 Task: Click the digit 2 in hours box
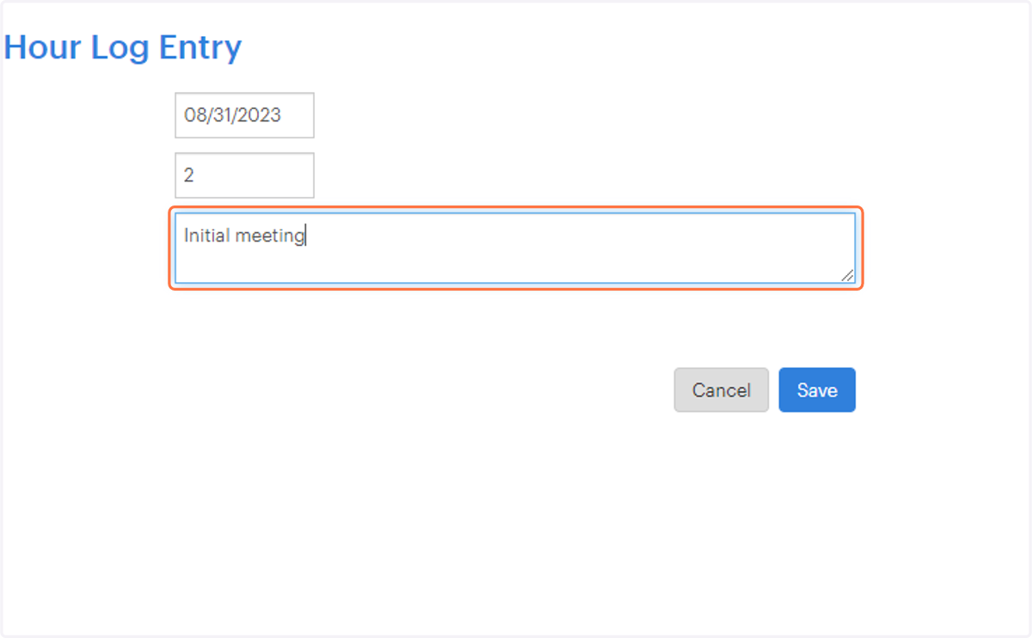(x=189, y=175)
